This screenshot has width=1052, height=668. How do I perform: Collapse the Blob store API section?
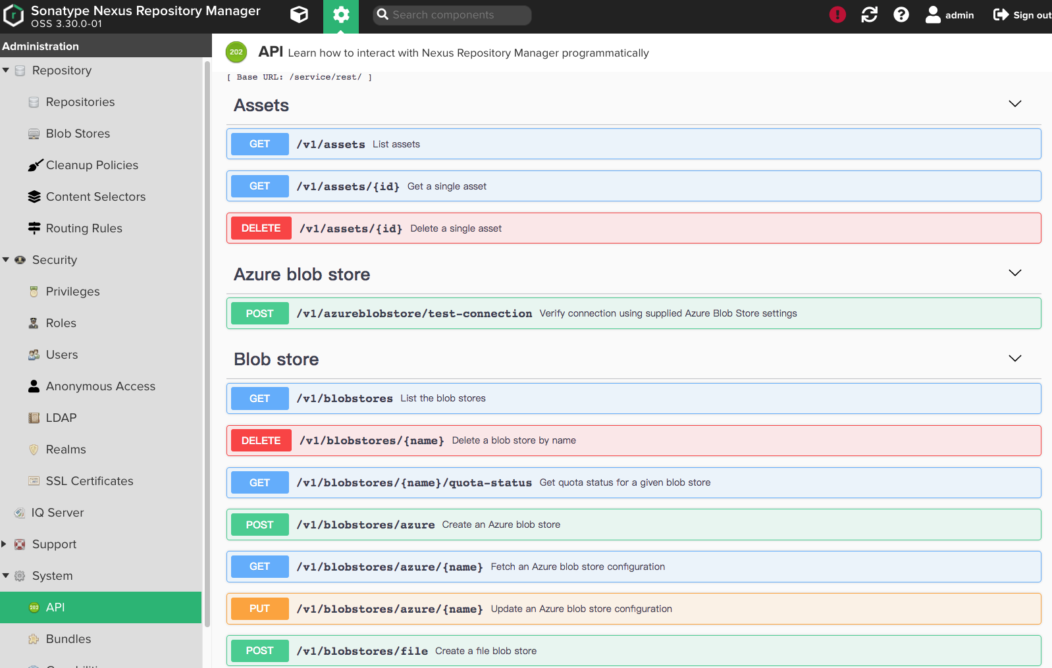tap(1015, 359)
